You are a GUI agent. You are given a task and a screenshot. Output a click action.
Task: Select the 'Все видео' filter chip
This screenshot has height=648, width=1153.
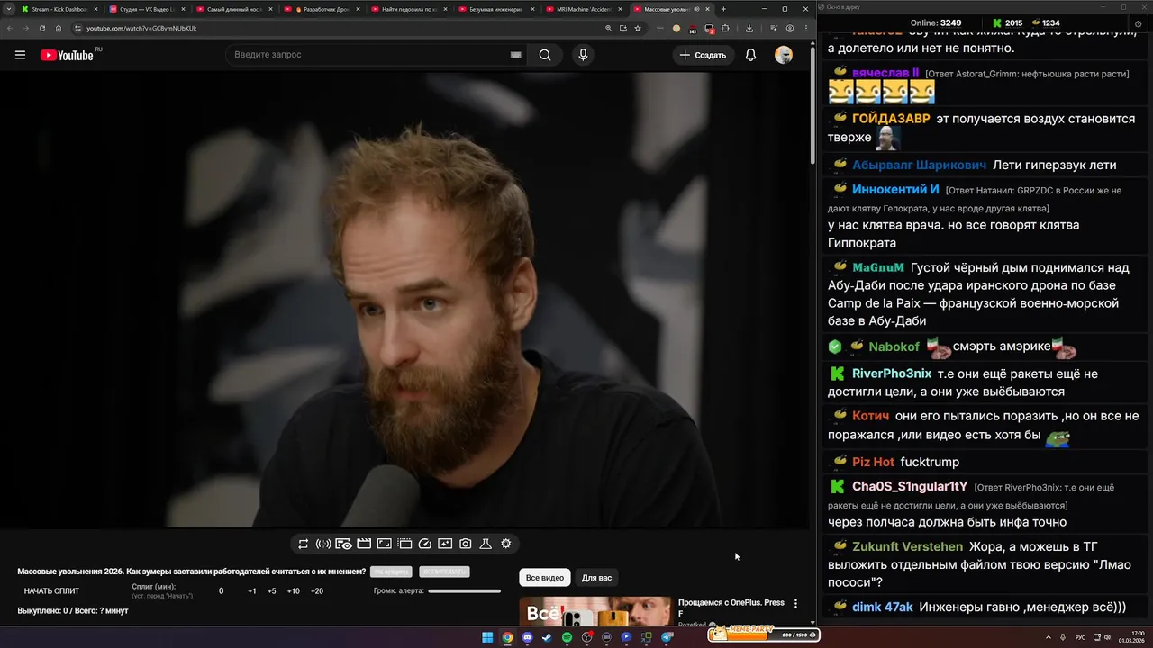(x=545, y=578)
